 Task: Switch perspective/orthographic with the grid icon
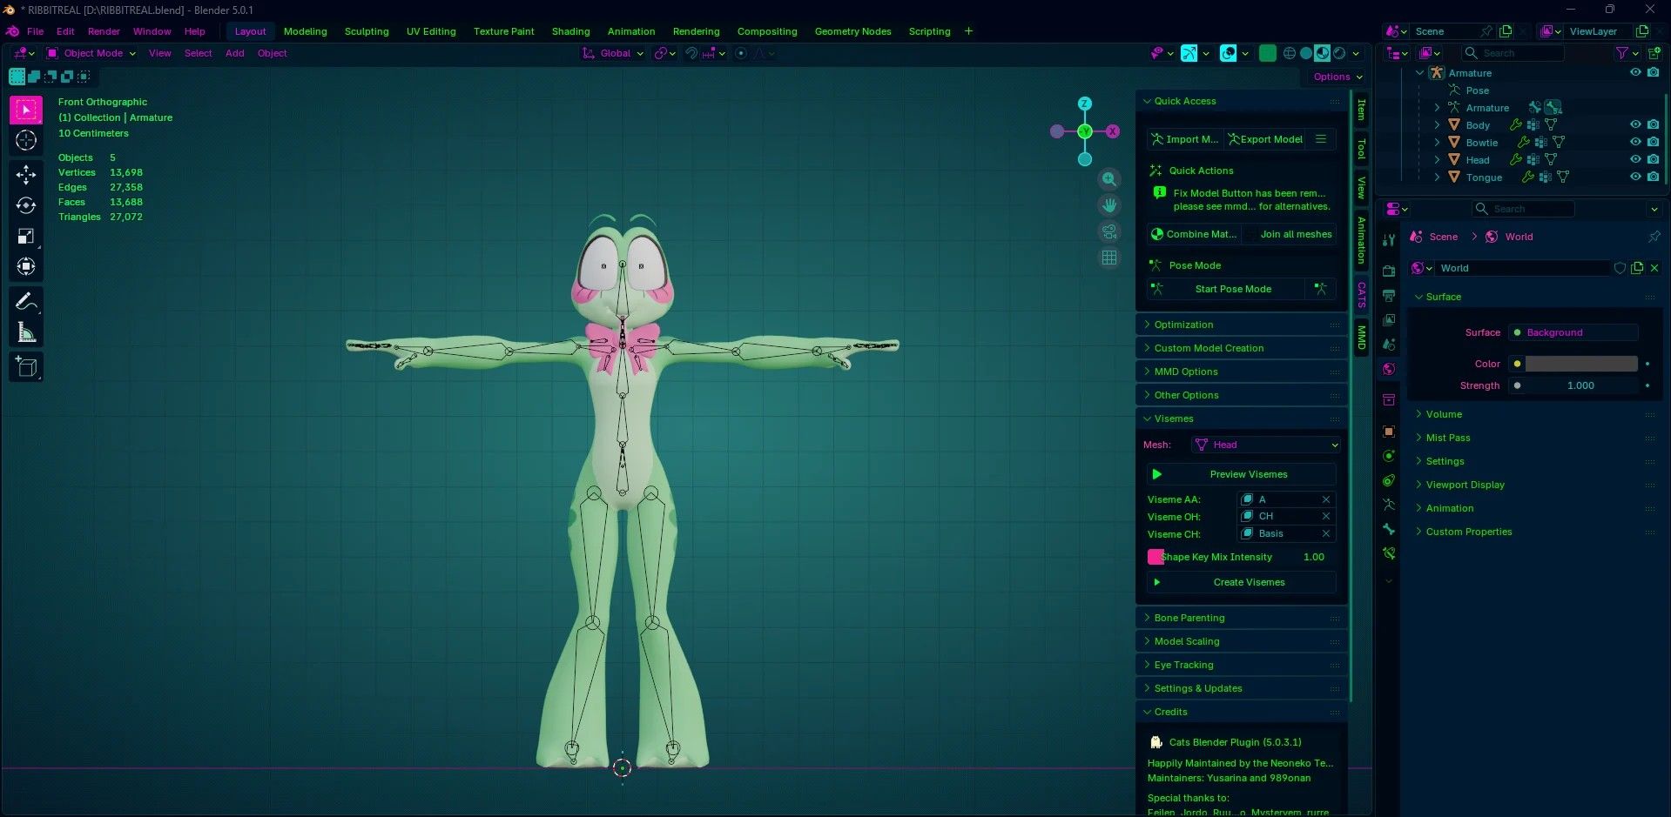[1108, 258]
